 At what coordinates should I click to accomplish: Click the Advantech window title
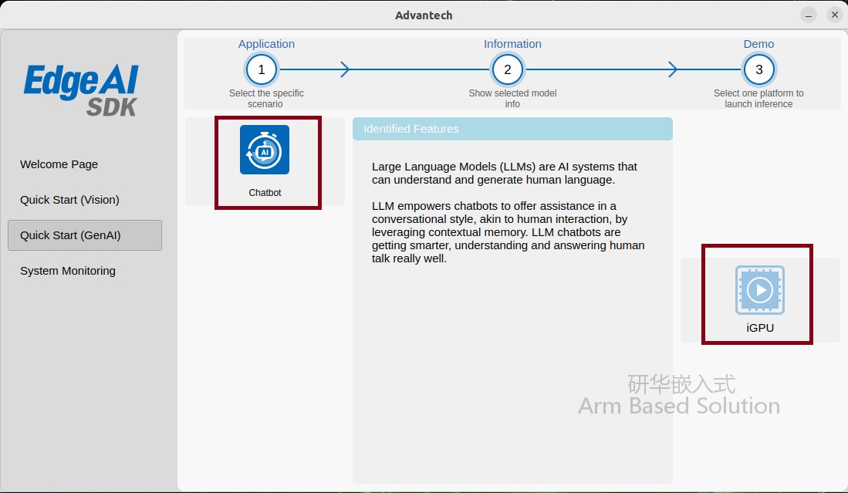click(x=424, y=15)
